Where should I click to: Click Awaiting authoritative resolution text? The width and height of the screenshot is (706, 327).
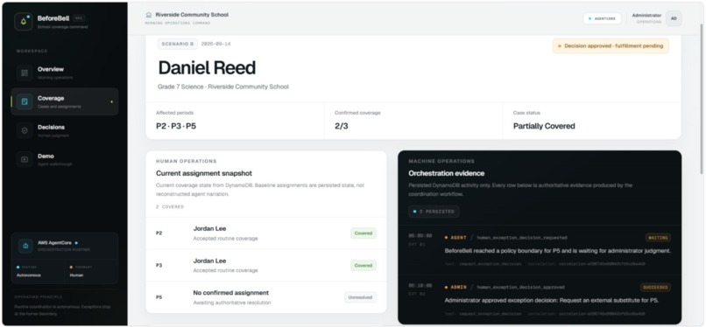tap(232, 303)
